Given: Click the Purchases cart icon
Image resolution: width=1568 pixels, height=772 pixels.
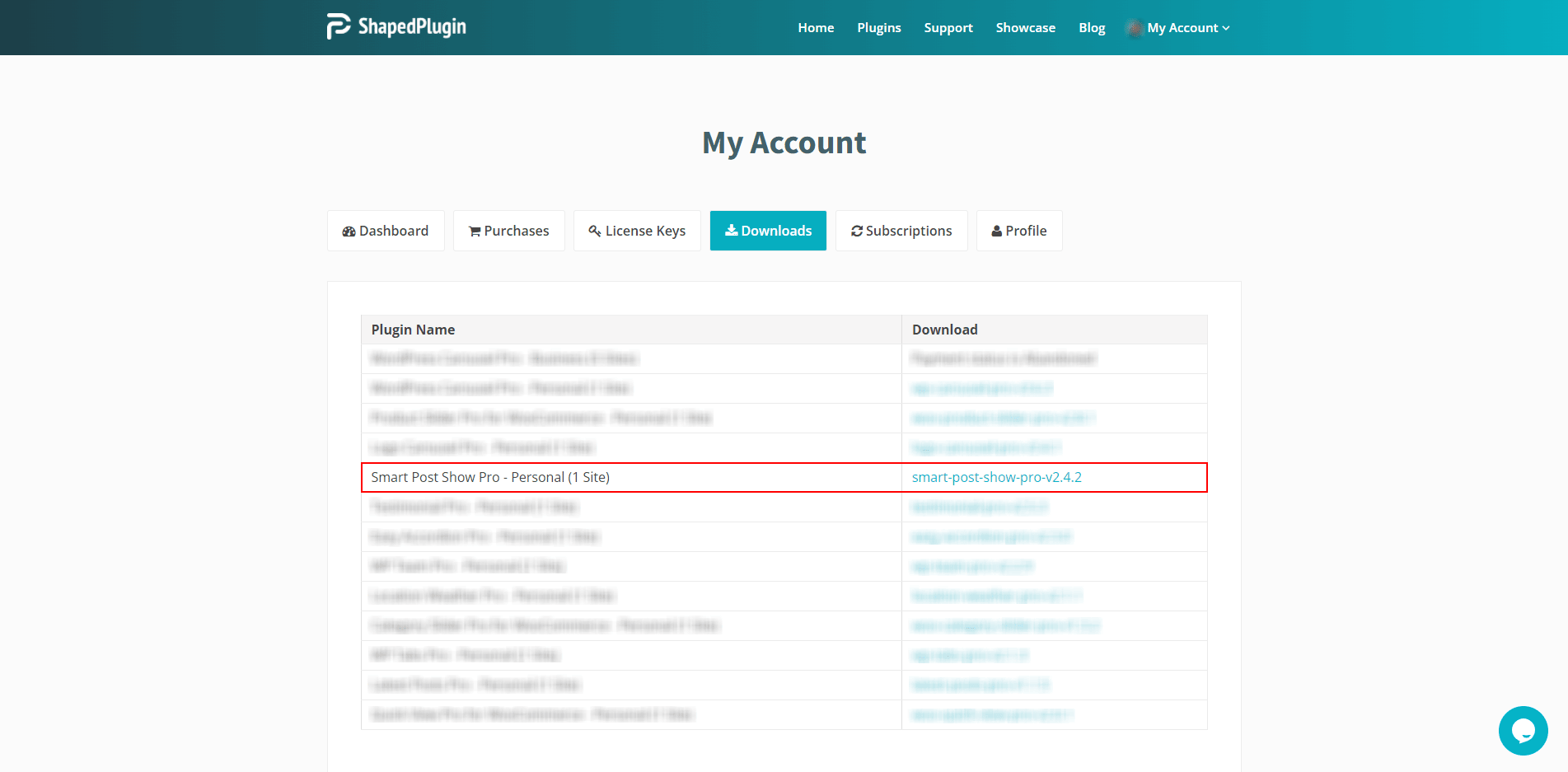Looking at the screenshot, I should [475, 232].
